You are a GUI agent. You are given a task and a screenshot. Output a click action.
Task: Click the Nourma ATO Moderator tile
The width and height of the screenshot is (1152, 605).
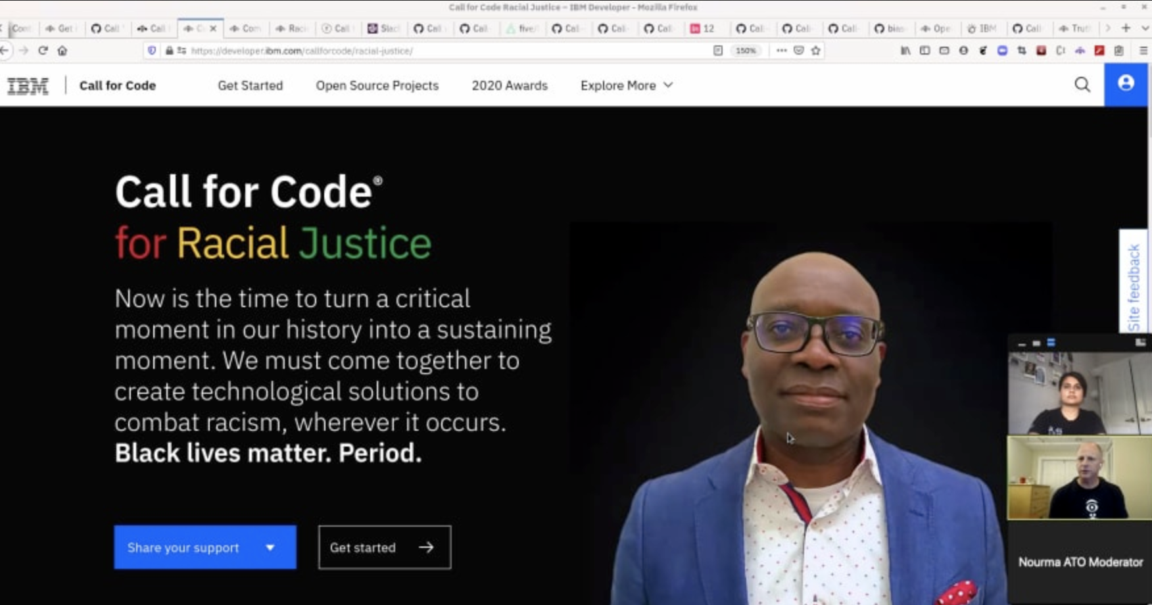[1080, 562]
